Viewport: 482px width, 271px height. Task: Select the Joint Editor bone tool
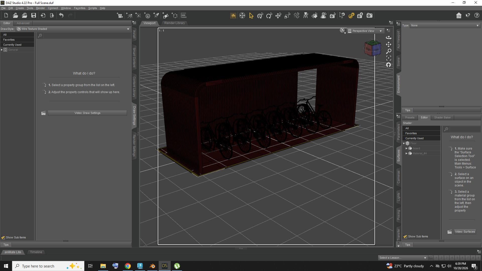(296, 16)
